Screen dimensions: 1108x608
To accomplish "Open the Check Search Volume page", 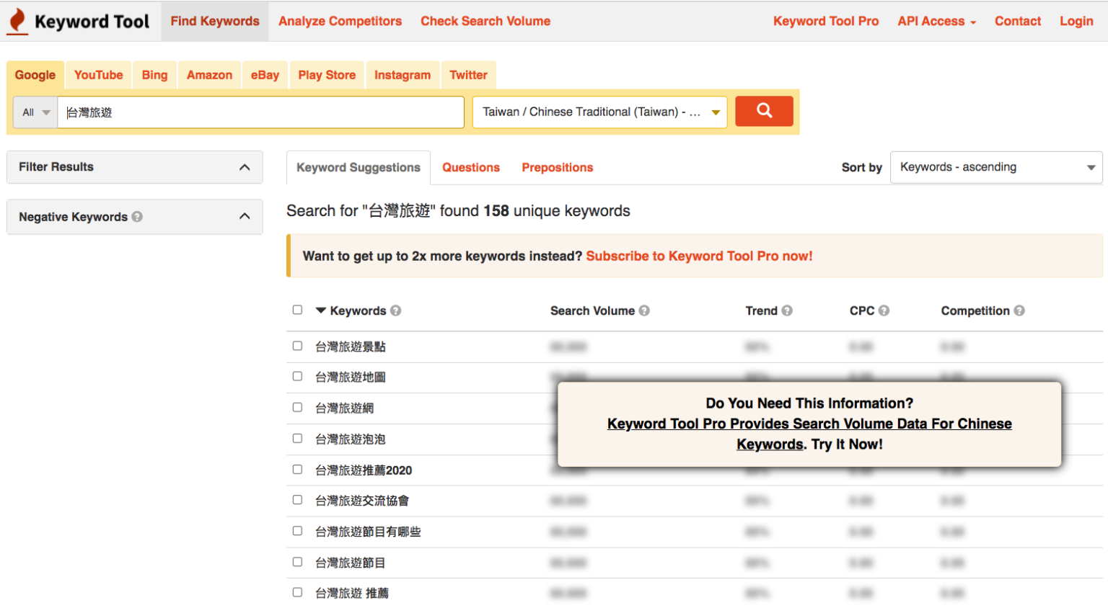I will tap(485, 21).
